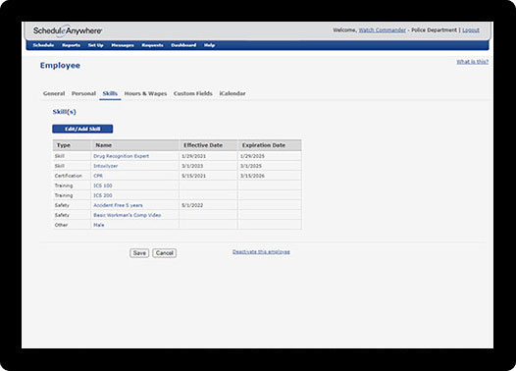Open Drug Recognition Expert skill

[x=121, y=156]
